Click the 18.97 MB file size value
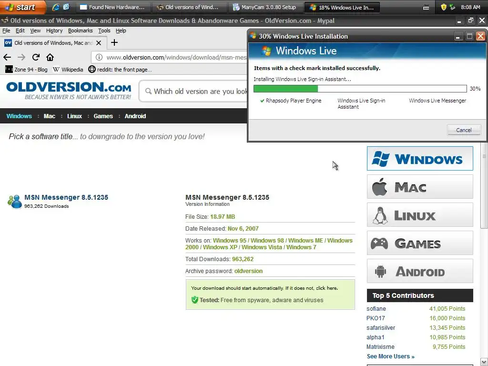Image resolution: width=488 pixels, height=366 pixels. click(x=223, y=217)
